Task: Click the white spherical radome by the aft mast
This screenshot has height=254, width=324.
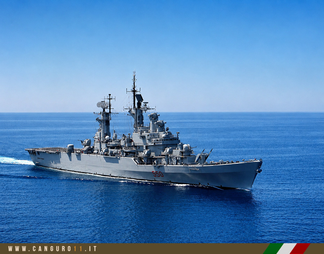Action: [107, 138]
